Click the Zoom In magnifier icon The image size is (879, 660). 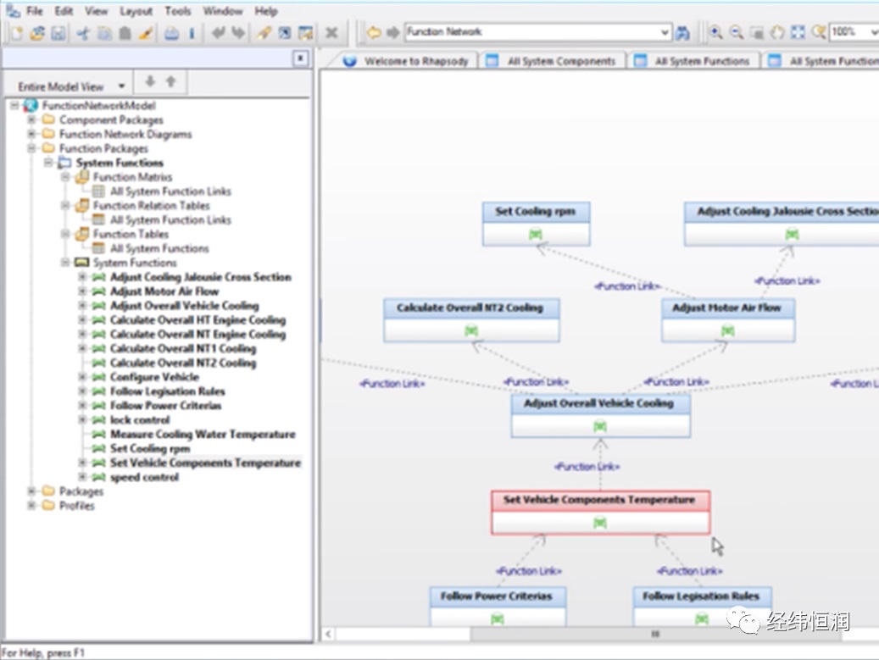[716, 32]
